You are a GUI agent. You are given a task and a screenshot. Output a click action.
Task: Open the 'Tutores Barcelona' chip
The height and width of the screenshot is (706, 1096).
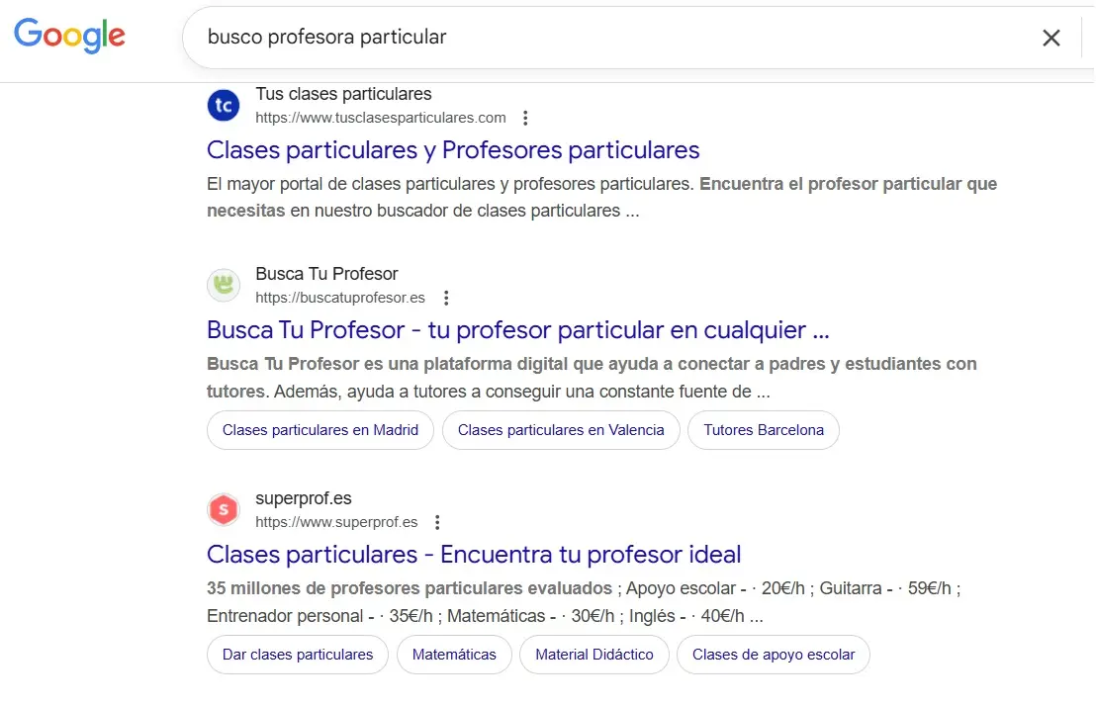tap(763, 430)
